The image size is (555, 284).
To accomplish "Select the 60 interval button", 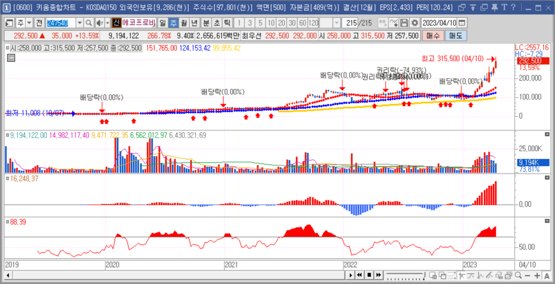I will (x=303, y=23).
